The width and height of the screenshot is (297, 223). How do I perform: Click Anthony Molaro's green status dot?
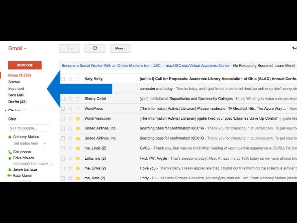pyautogui.click(x=10, y=137)
